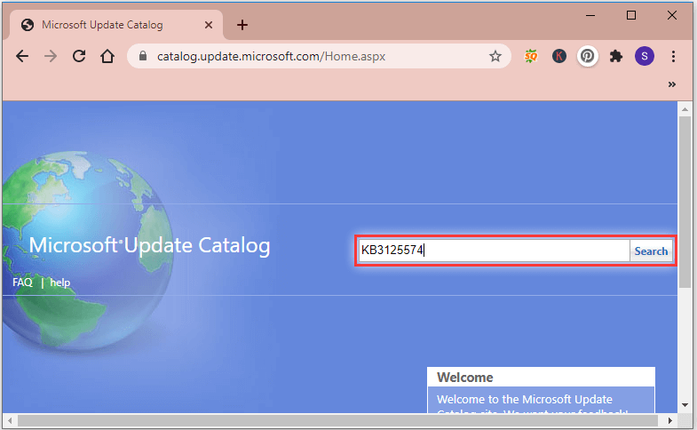Click the vertical scrollbar up arrow
The image size is (697, 430).
tap(685, 109)
